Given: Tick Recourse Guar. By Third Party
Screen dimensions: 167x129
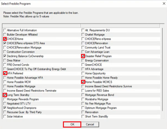Looking at the screenshot, I should click(5, 112).
